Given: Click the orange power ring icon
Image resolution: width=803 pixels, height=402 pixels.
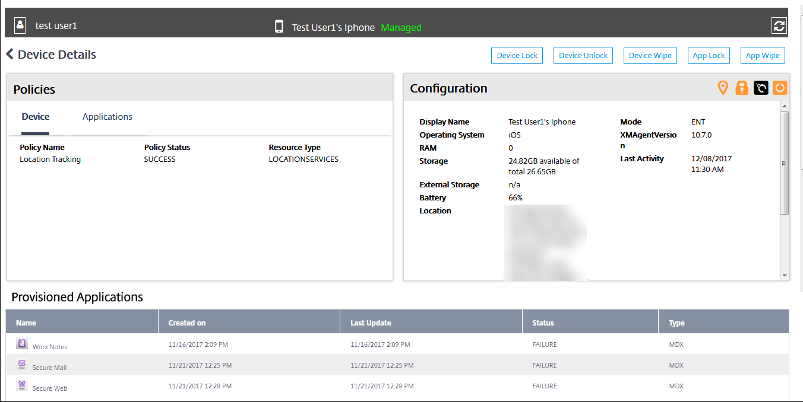Looking at the screenshot, I should tap(780, 88).
